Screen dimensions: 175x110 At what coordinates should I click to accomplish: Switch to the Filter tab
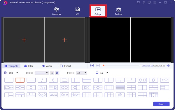click(x=29, y=66)
